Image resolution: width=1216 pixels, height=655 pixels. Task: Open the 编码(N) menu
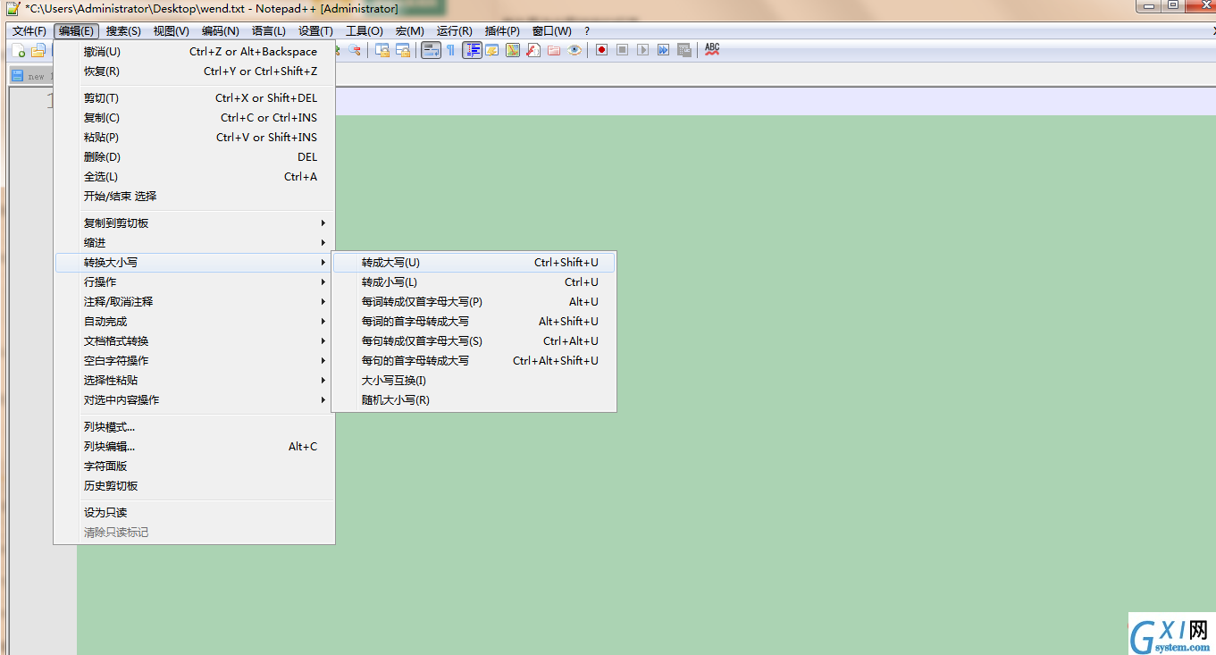pos(220,31)
